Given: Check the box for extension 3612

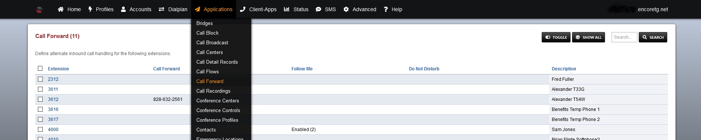Looking at the screenshot, I should tap(40, 99).
